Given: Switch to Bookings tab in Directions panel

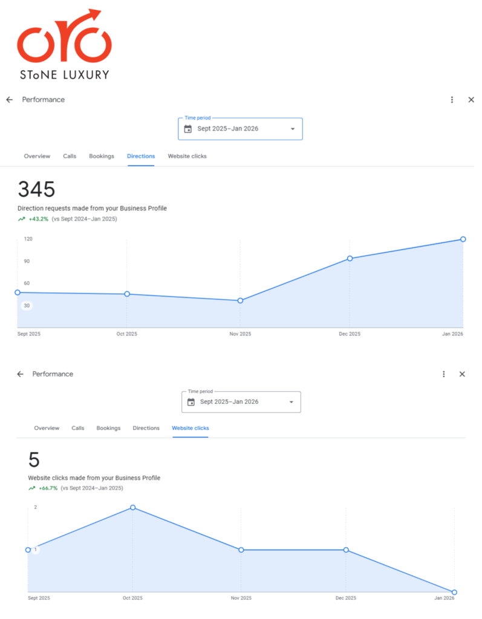Looking at the screenshot, I should (x=102, y=157).
